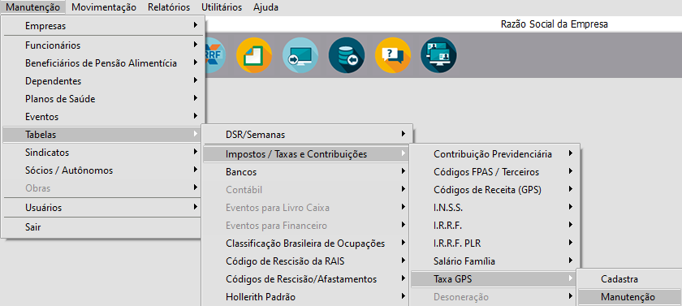
Task: Choose Cadastra under Taxa GPS
Action: (x=629, y=279)
